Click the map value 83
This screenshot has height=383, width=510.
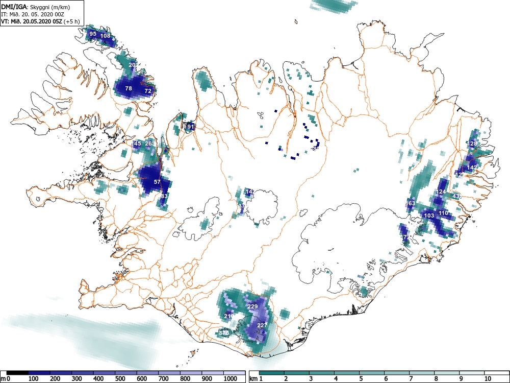[164, 196]
